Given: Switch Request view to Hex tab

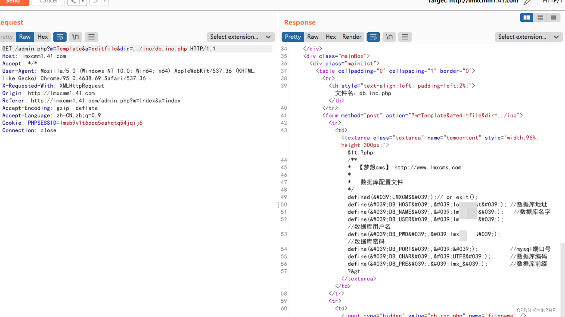Looking at the screenshot, I should point(43,37).
